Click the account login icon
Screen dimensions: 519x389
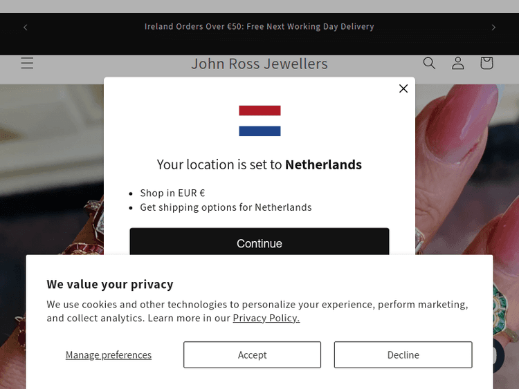click(x=458, y=64)
